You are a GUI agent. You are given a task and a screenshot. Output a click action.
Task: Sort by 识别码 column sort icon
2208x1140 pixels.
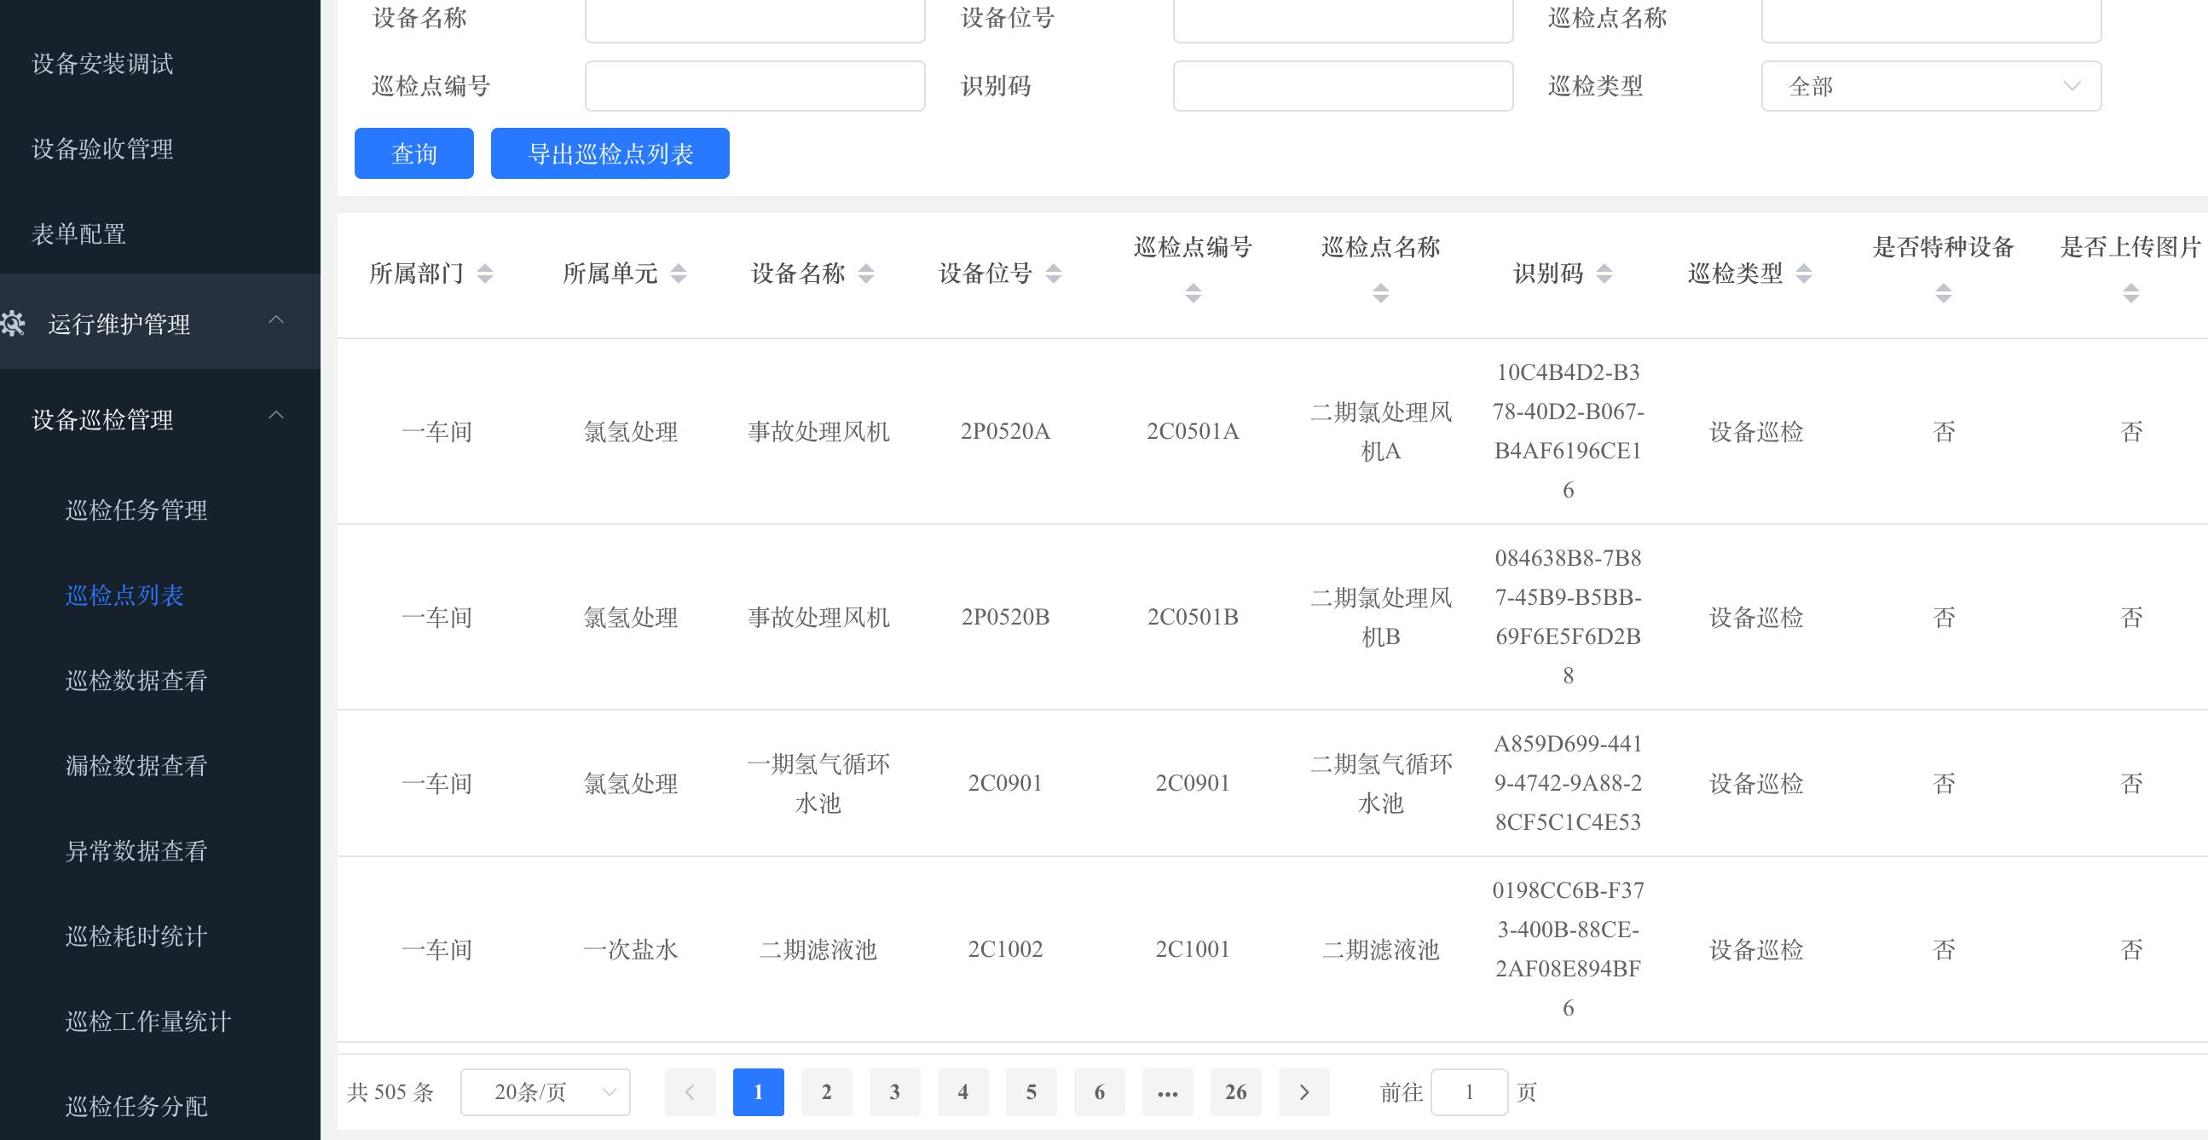1604,273
